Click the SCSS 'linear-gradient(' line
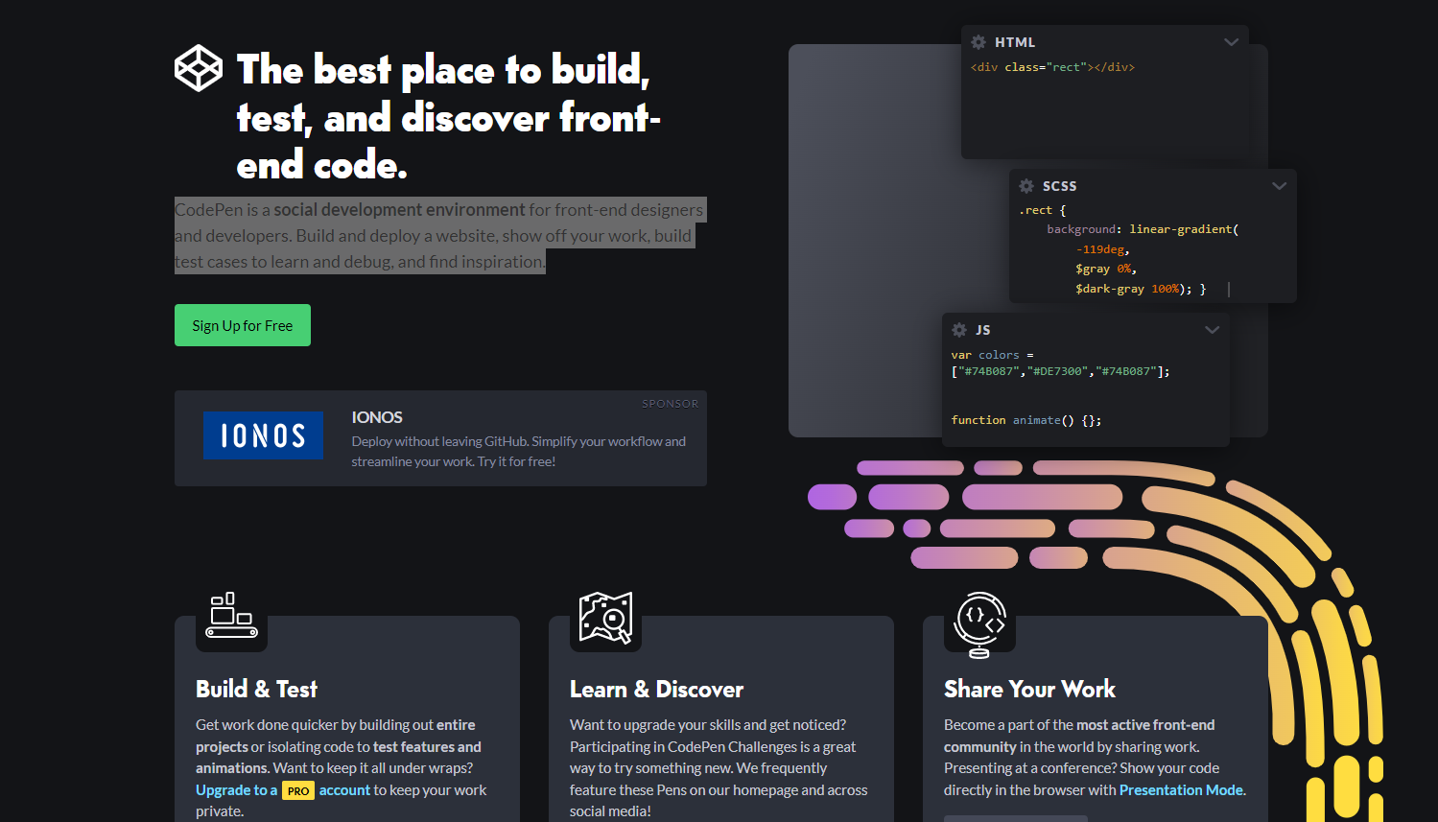 1143,229
